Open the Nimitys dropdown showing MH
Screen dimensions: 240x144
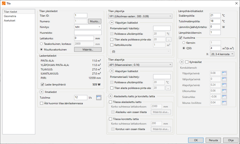click(x=88, y=27)
